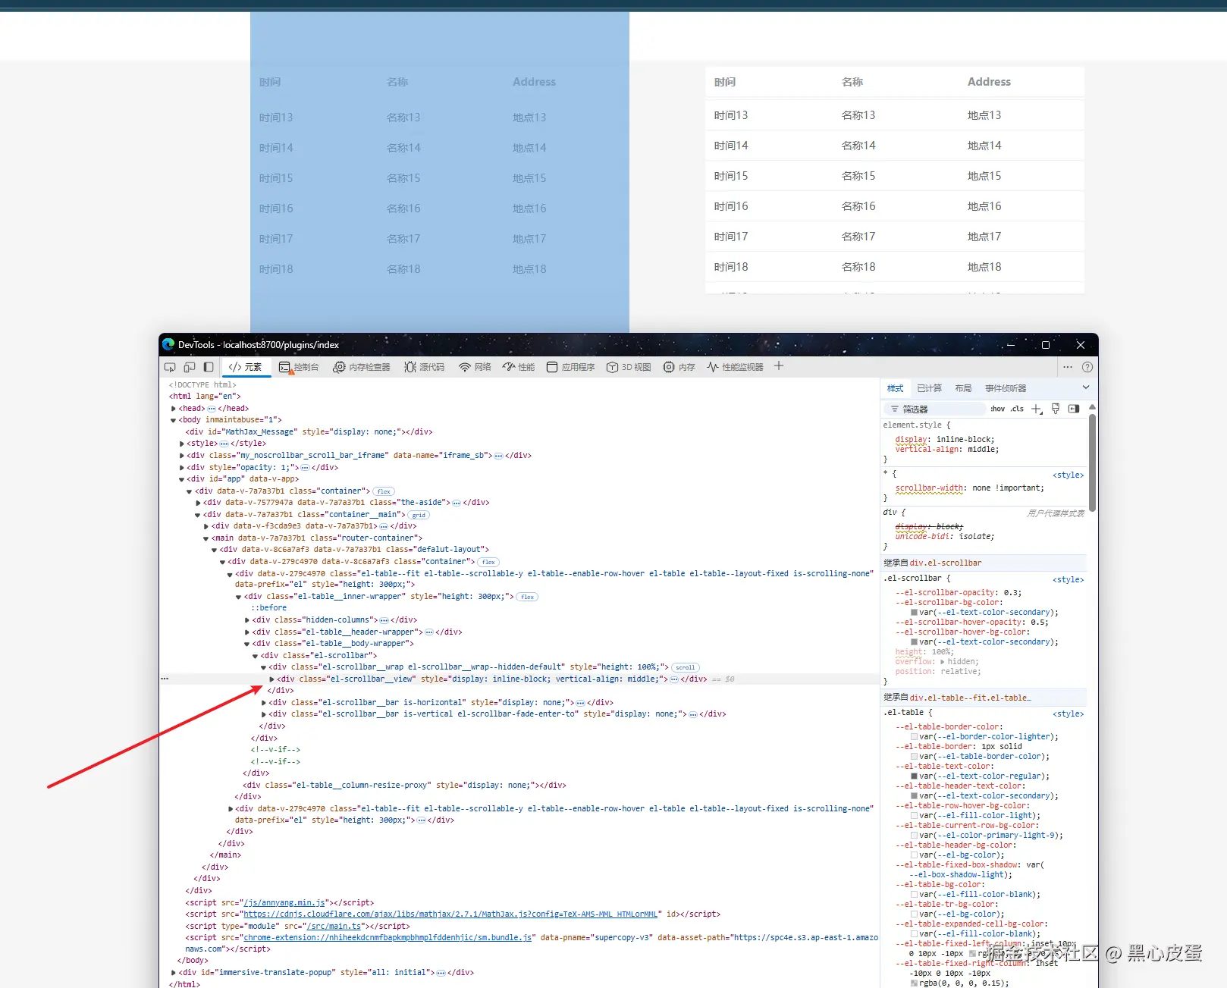The width and height of the screenshot is (1227, 988).
Task: Click the --el-scrollbar-bg-color gray color swatch
Action: click(915, 613)
